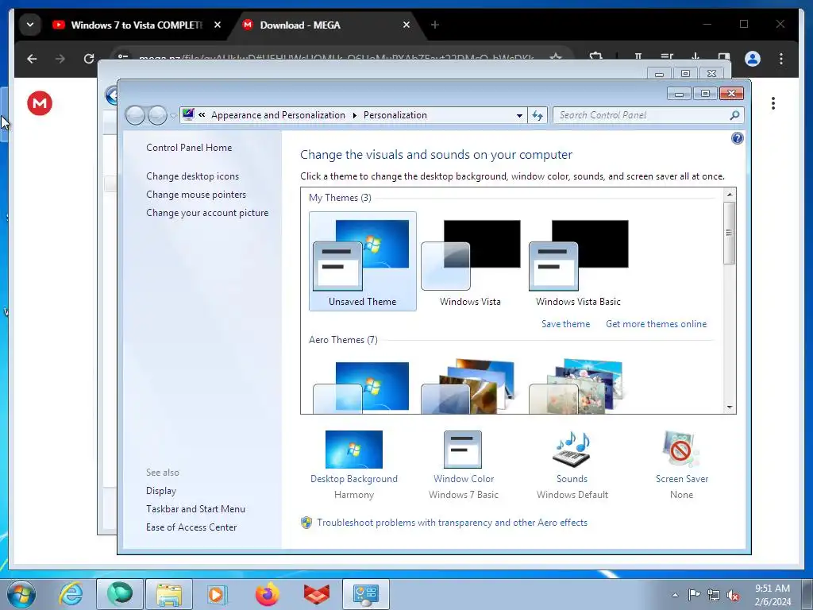This screenshot has width=813, height=610.
Task: Open Sounds settings
Action: point(572,464)
